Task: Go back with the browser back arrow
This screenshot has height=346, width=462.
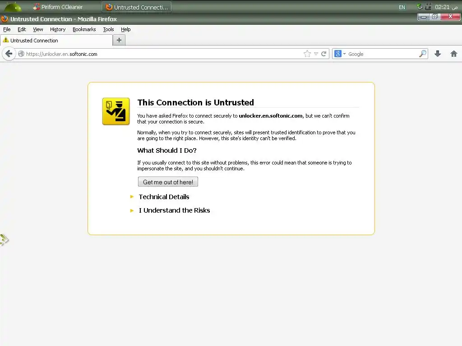Action: point(9,54)
